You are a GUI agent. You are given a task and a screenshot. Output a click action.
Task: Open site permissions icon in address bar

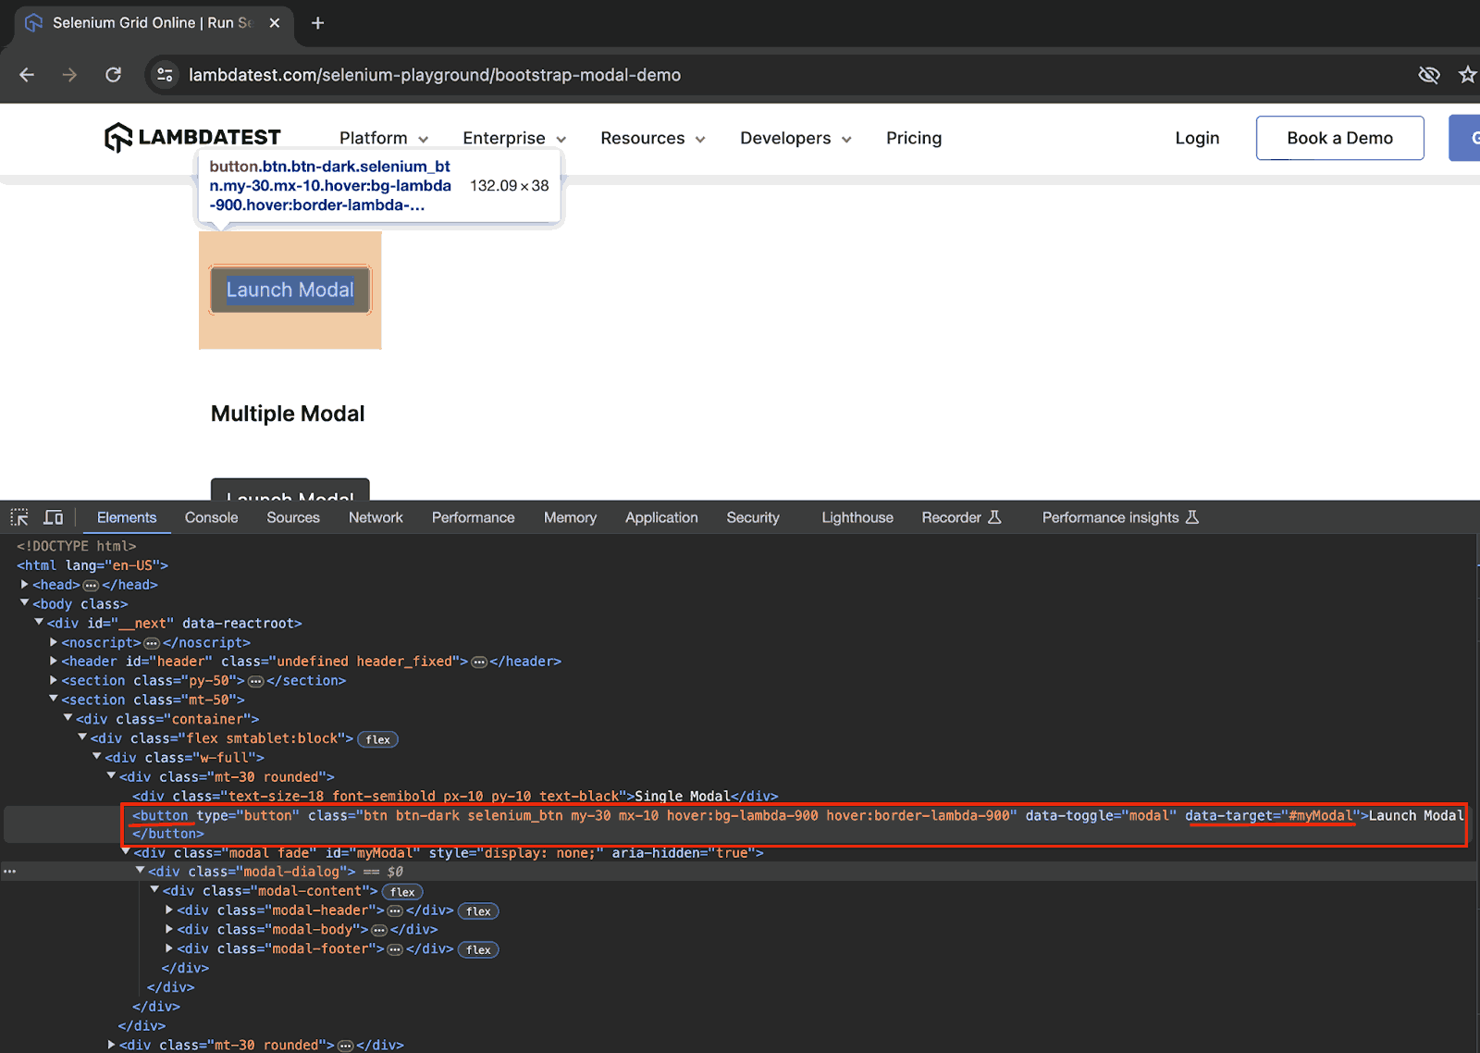click(164, 75)
